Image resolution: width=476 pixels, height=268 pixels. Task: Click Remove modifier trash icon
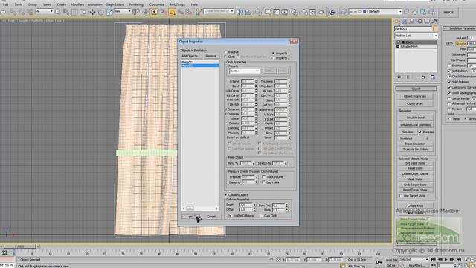[x=423, y=77]
